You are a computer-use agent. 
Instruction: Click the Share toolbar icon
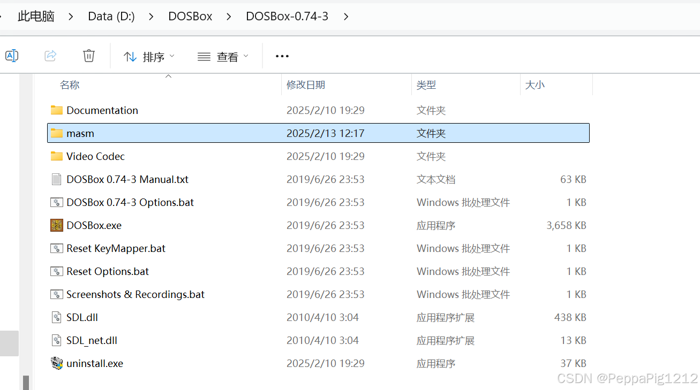pyautogui.click(x=50, y=56)
